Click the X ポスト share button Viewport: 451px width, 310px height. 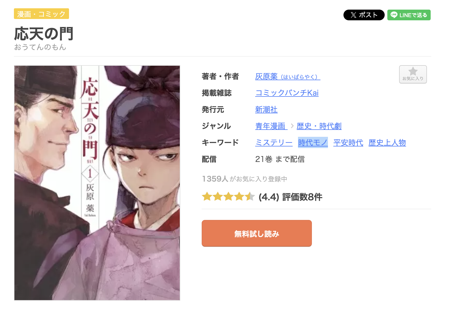[364, 15]
